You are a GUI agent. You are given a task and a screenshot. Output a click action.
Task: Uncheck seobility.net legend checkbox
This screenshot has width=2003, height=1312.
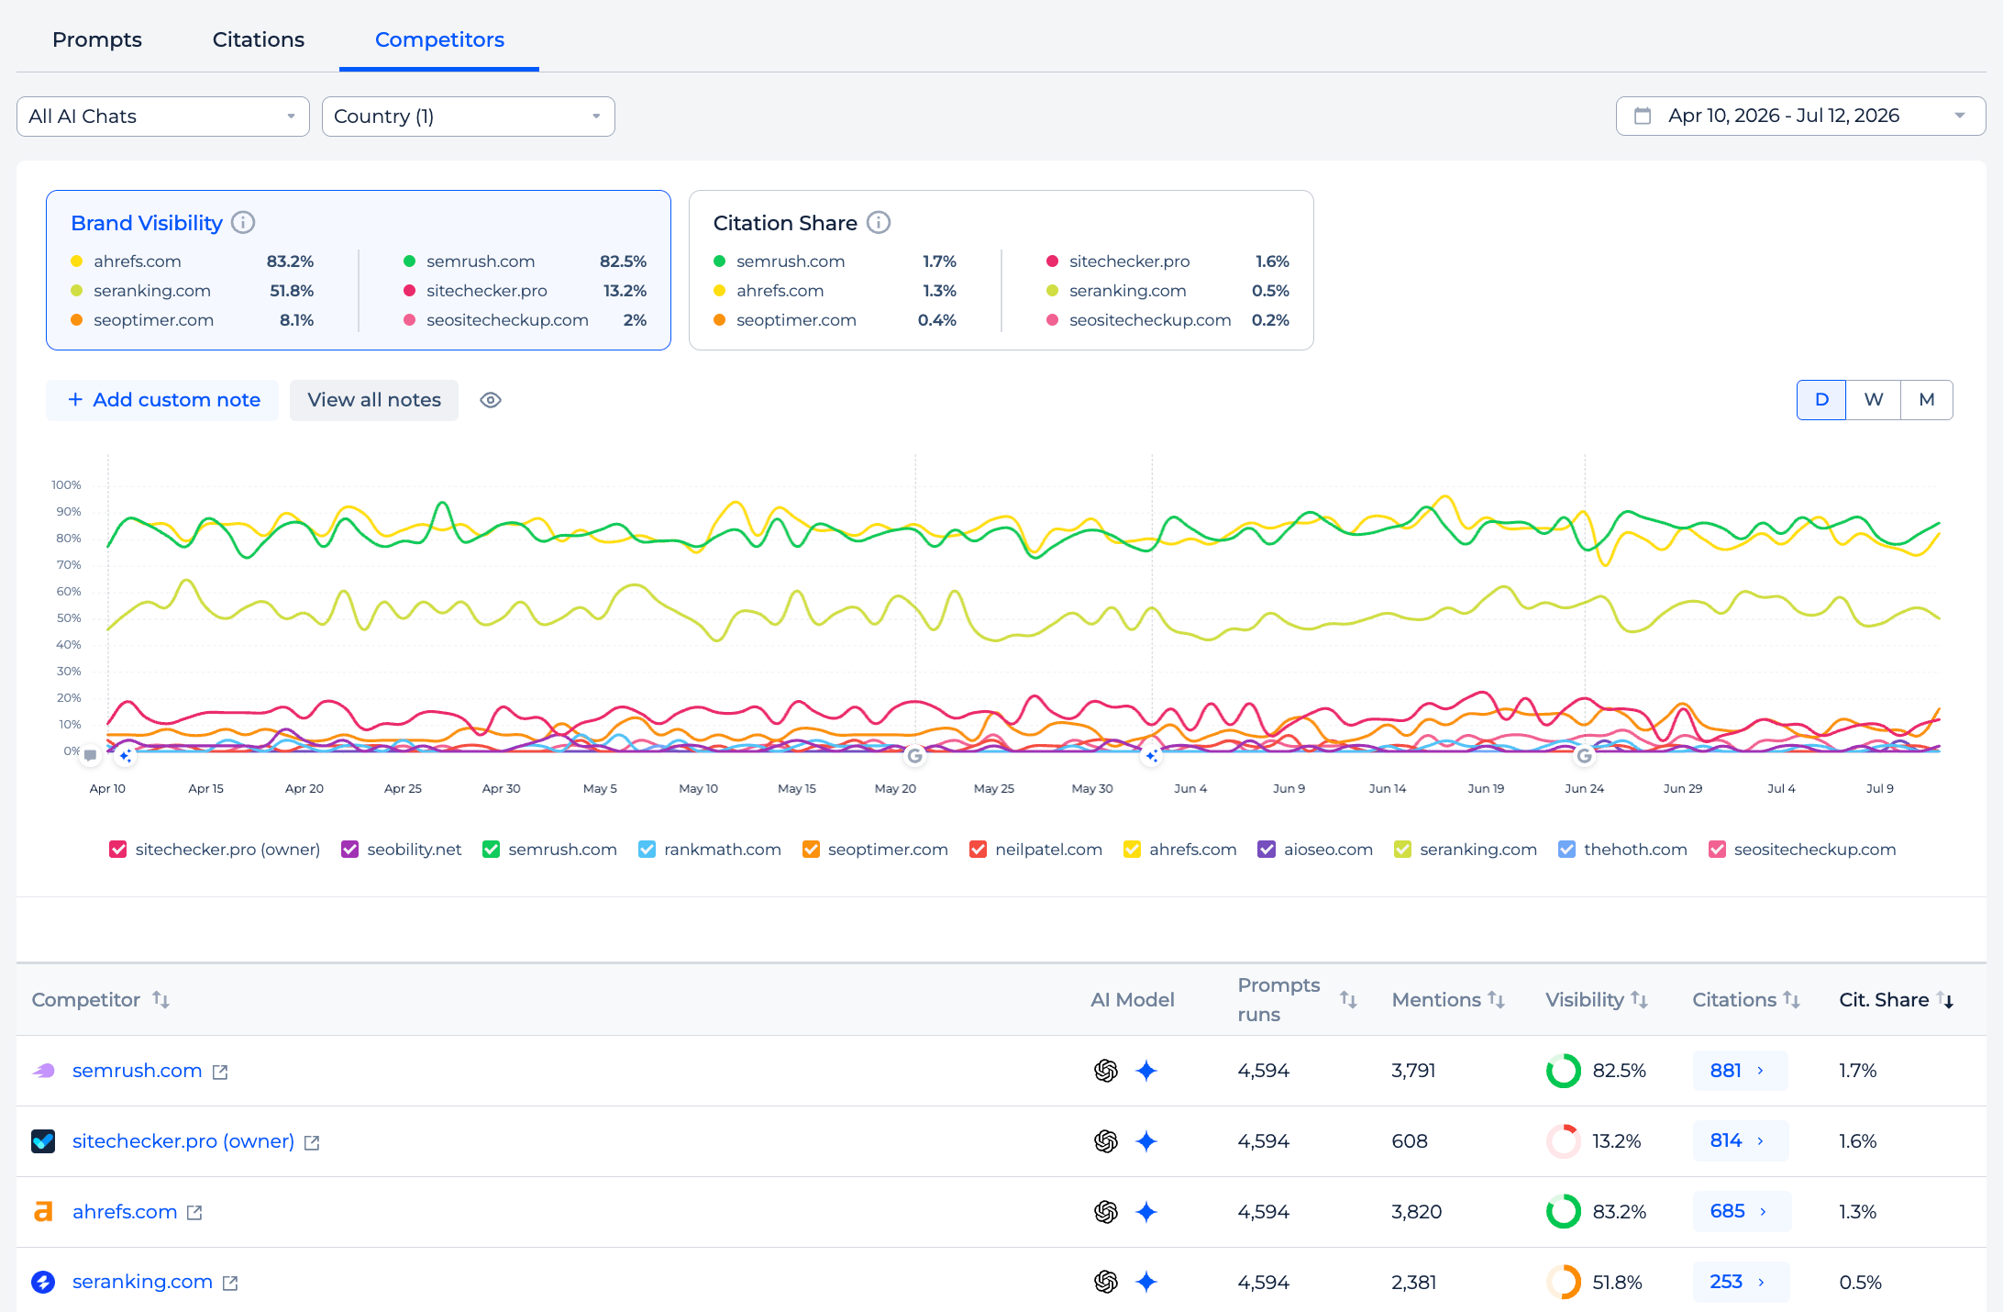[x=349, y=850]
